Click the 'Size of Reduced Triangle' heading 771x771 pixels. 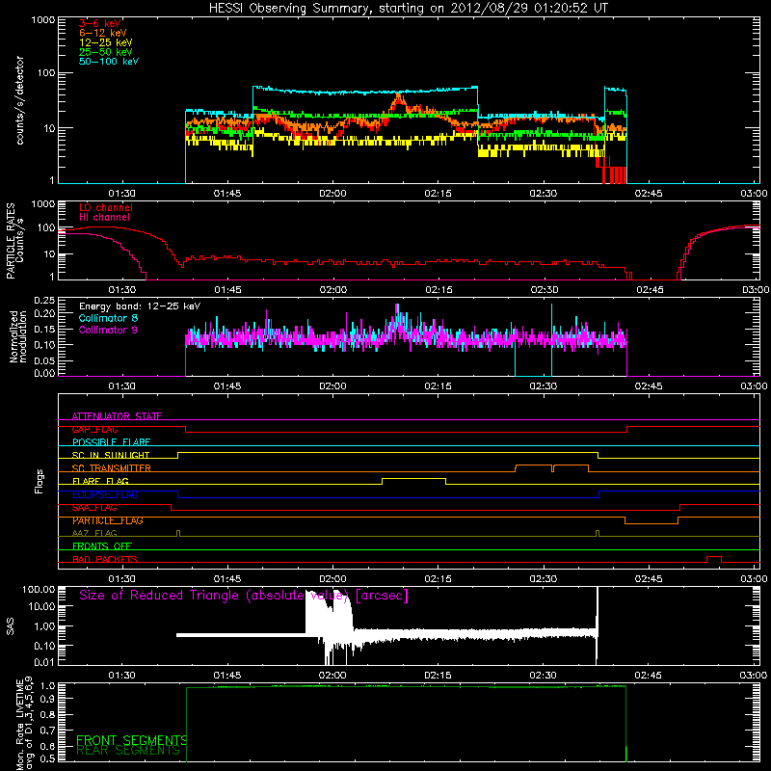244,596
